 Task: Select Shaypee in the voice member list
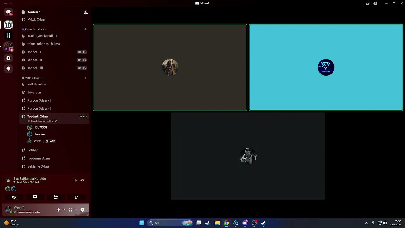(57, 134)
